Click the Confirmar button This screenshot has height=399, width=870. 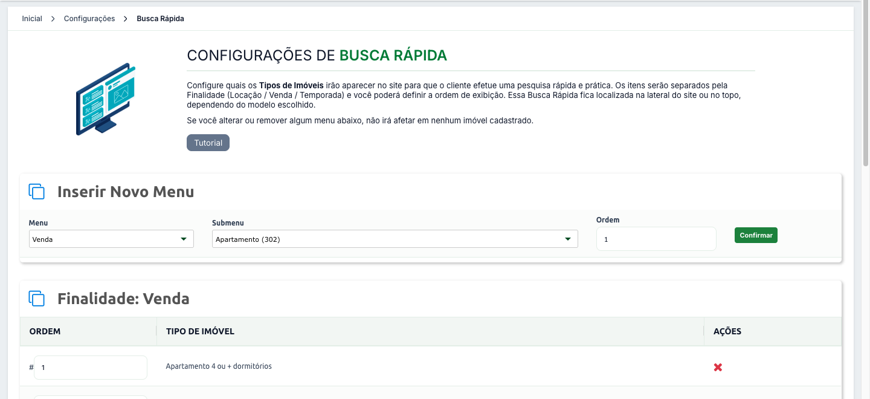[x=756, y=235]
